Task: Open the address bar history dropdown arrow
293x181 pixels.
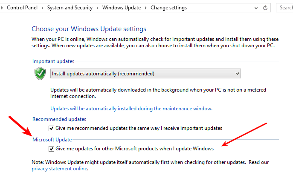Action: pyautogui.click(x=256, y=8)
